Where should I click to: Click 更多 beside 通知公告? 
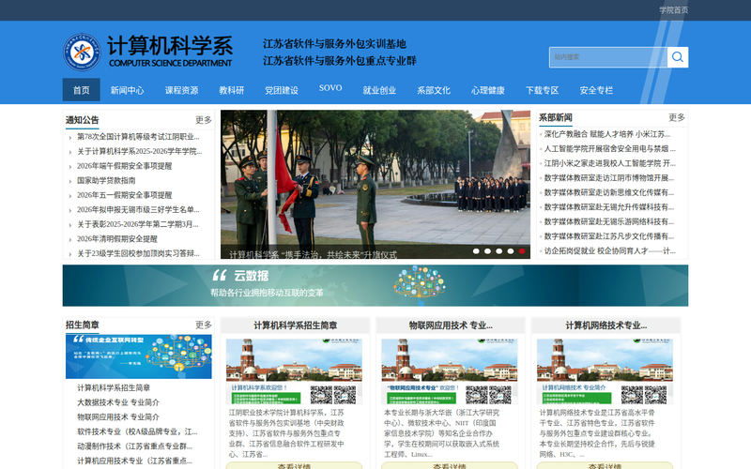click(x=203, y=120)
